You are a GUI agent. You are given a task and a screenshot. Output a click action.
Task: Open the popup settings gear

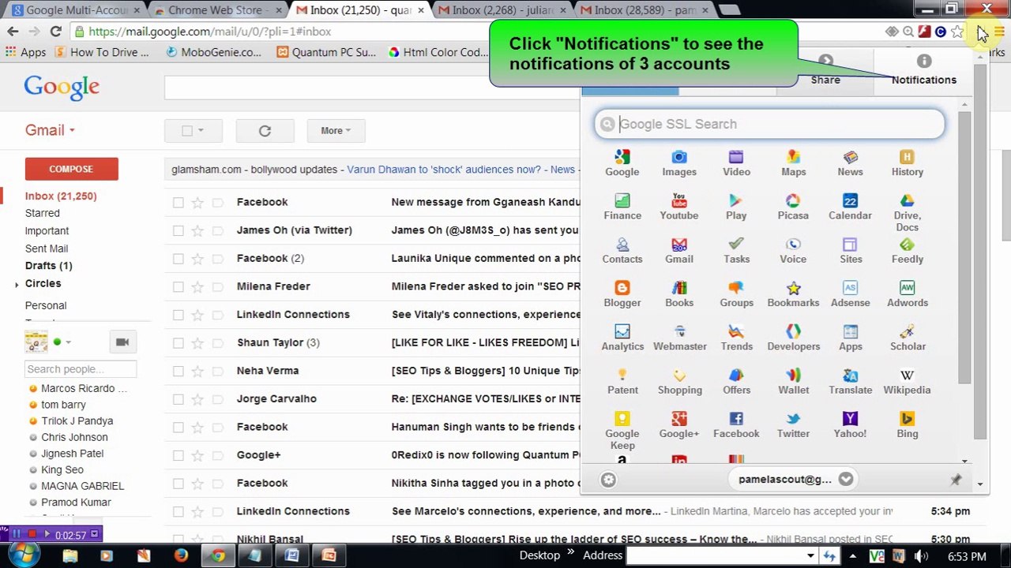click(x=608, y=480)
